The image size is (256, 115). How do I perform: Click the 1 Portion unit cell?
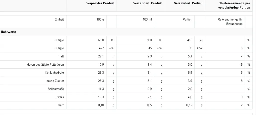(186, 19)
